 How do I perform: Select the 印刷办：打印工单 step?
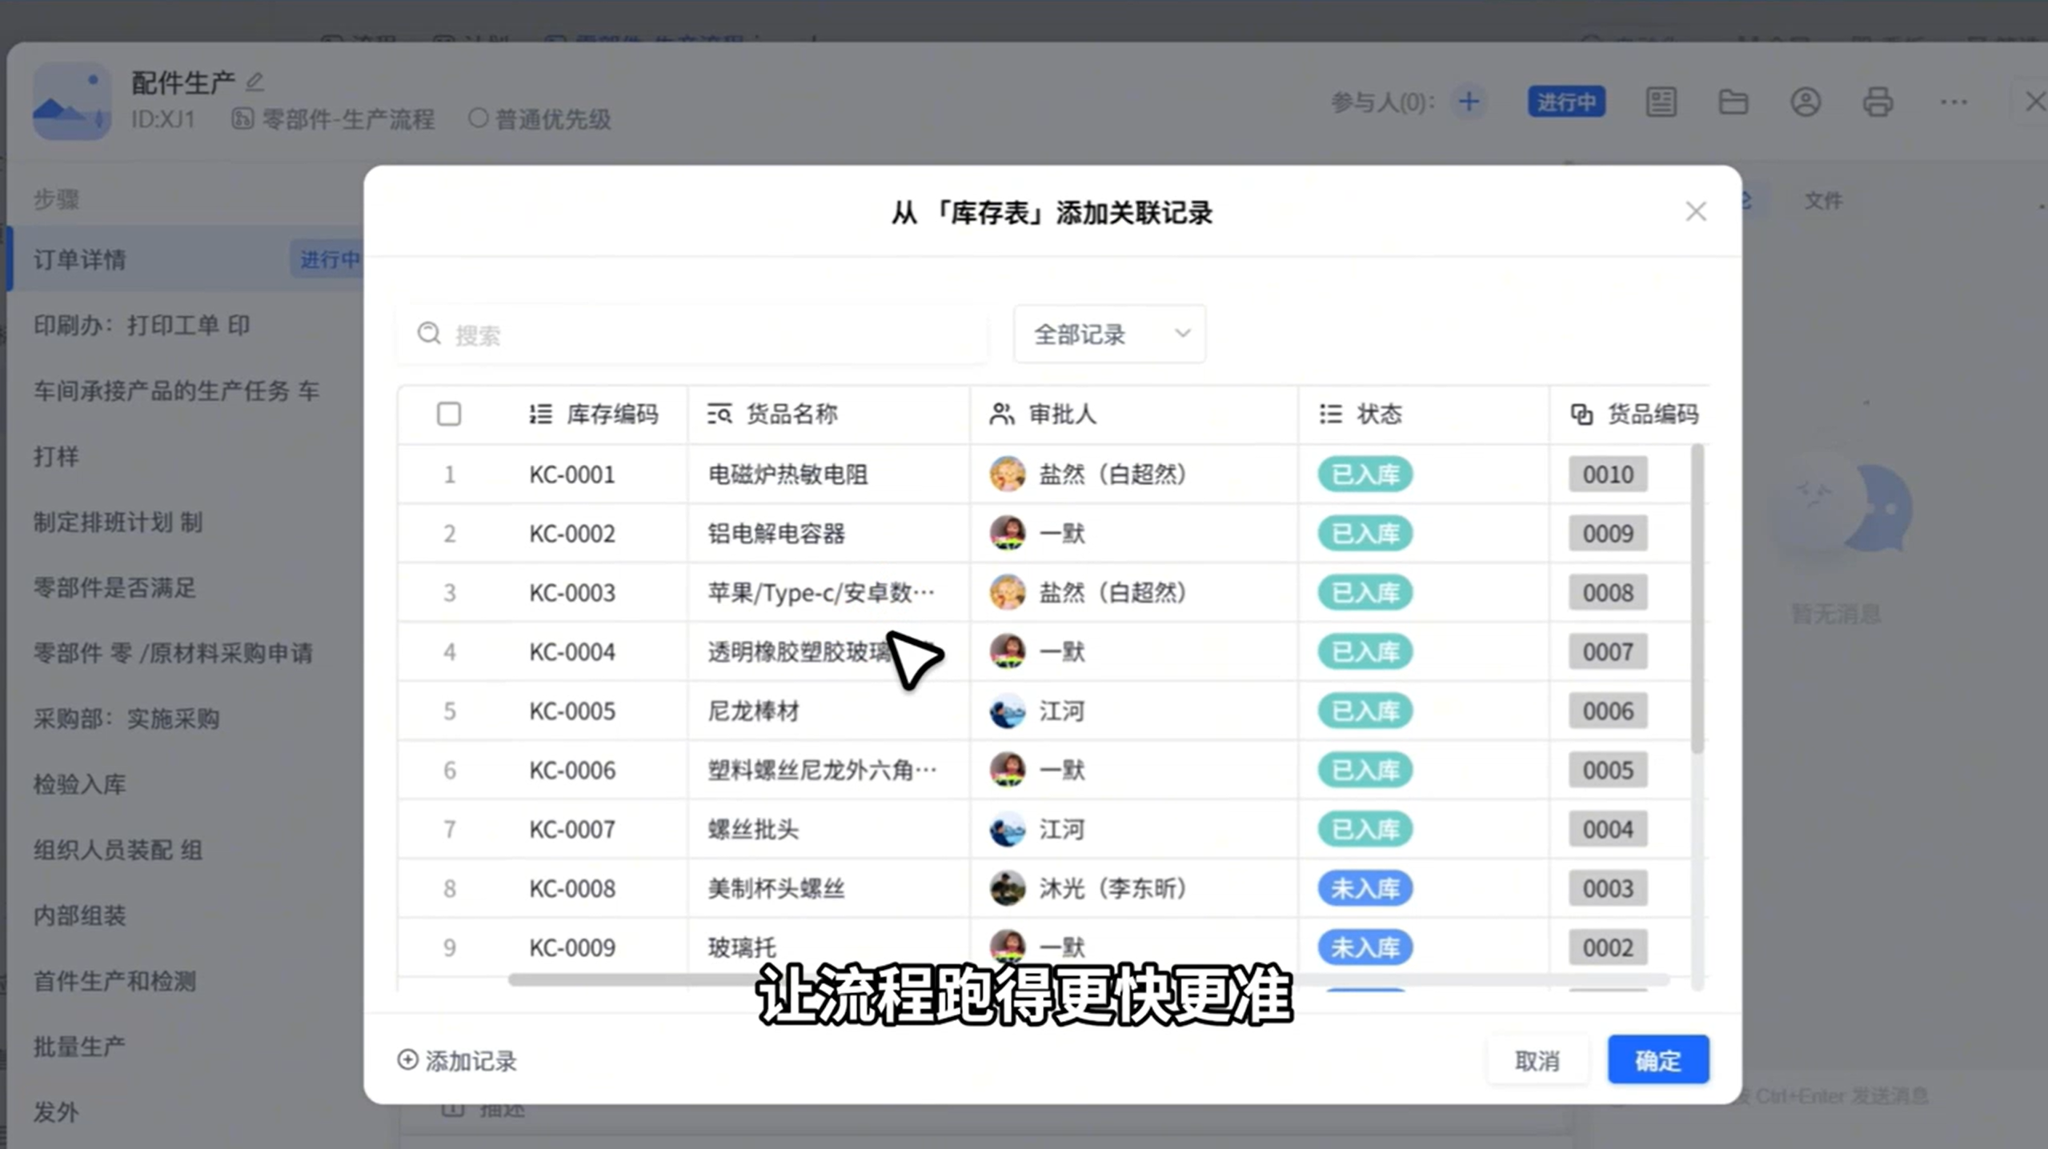[x=142, y=325]
